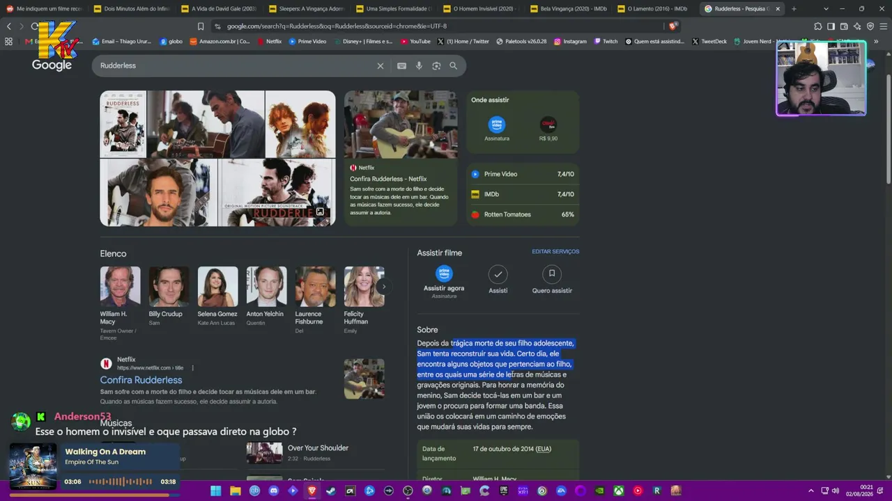Open File Explorer from the taskbar
Screen dimensions: 892x501
point(236,491)
